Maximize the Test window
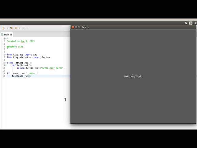Image resolution: width=197 pixels, height=148 pixels. (x=79, y=27)
